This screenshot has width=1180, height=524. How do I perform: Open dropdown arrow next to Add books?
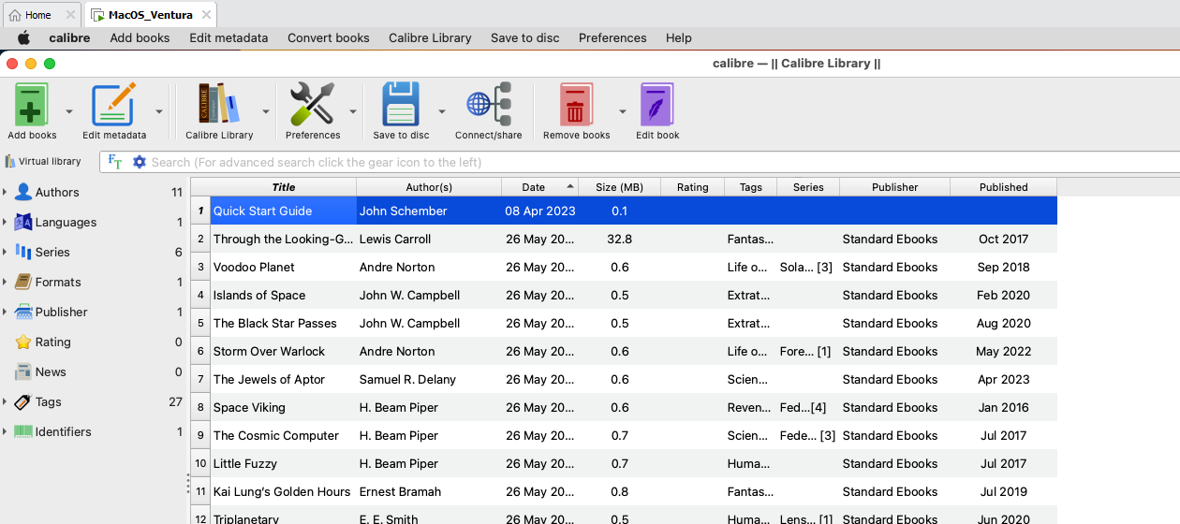point(69,111)
